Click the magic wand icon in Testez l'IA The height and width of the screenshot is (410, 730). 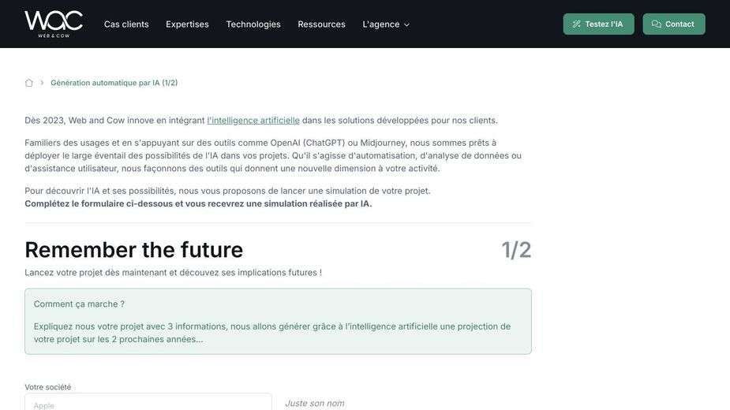[x=576, y=24]
